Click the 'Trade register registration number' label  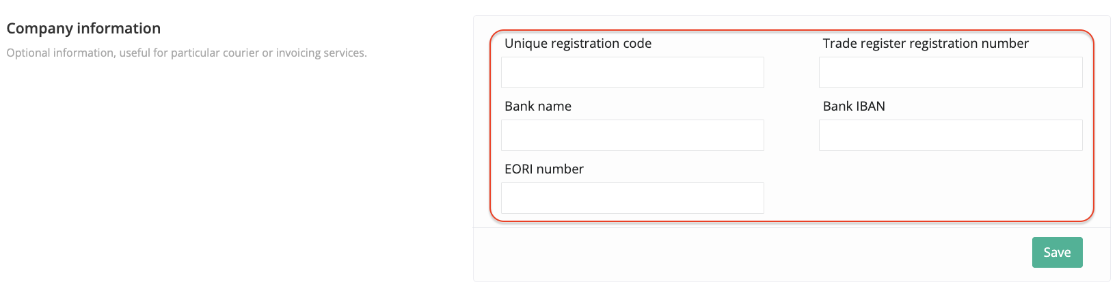click(925, 44)
